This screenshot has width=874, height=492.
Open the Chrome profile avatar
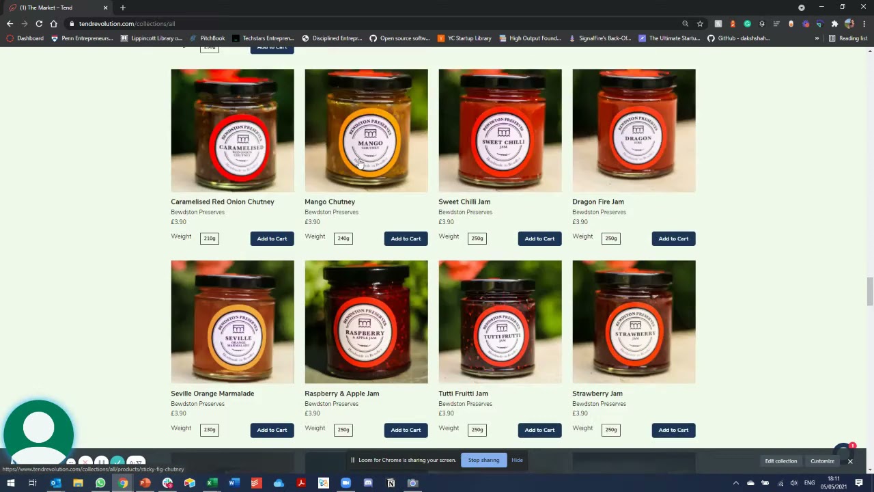(849, 23)
